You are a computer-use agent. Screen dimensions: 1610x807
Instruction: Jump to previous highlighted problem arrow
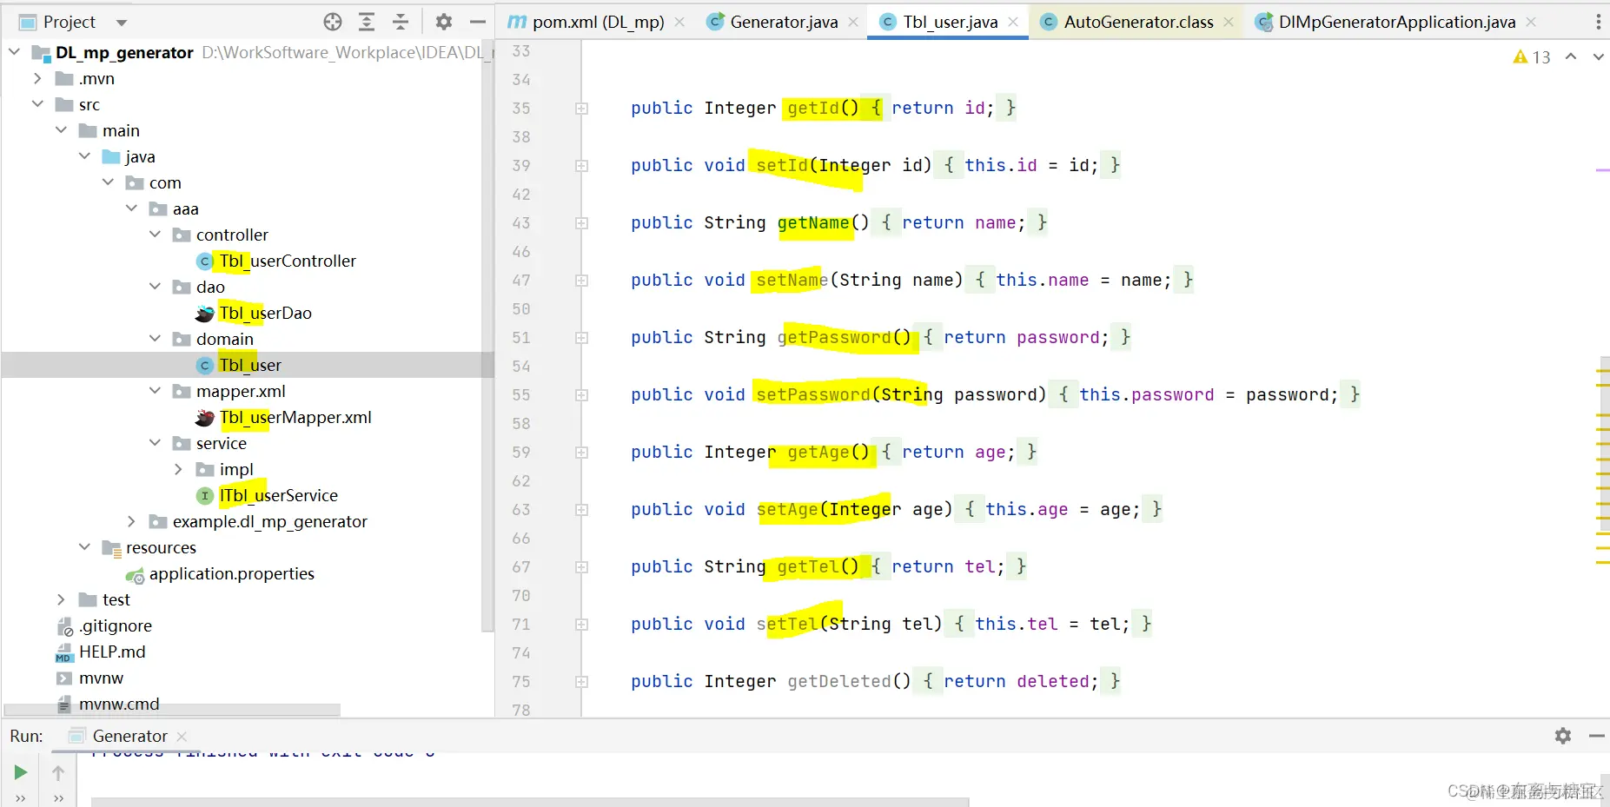1571,56
